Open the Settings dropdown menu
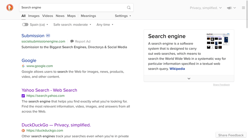Screen dimensions: 248x139 123,16
